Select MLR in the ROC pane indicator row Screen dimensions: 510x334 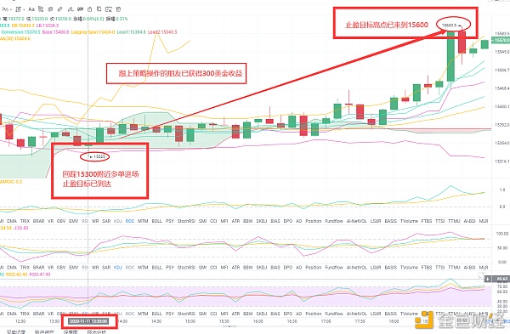coord(484,221)
